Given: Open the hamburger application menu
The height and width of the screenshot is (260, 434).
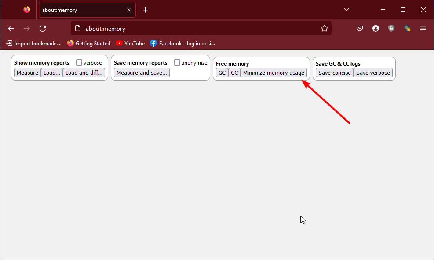Looking at the screenshot, I should click(423, 28).
